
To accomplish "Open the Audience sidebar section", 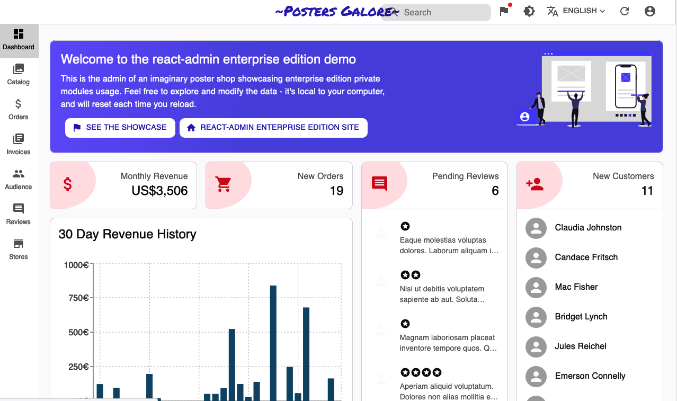I will pyautogui.click(x=19, y=180).
